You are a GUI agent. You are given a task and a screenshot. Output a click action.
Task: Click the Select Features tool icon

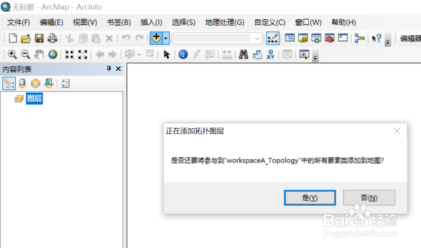130,54
